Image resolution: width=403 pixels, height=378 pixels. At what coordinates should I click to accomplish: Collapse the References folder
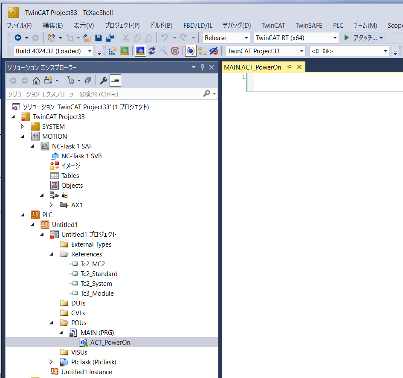tap(52, 254)
